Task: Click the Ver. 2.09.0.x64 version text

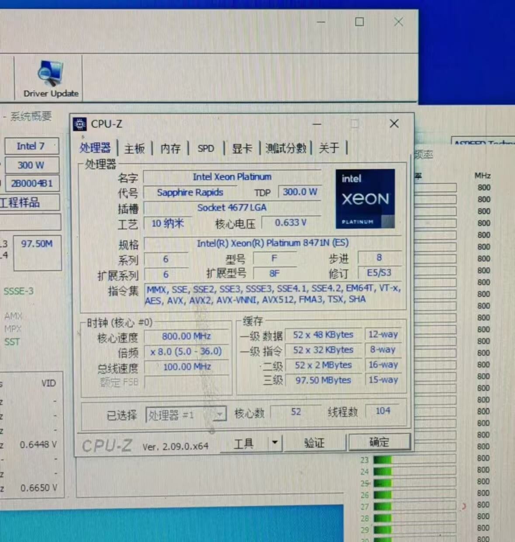Action: click(175, 447)
